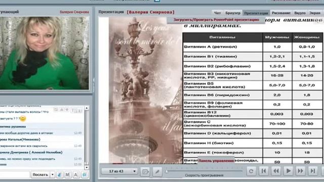This screenshot has height=182, width=324.
Task: Rewind to the previous slide
Action: [x=276, y=171]
